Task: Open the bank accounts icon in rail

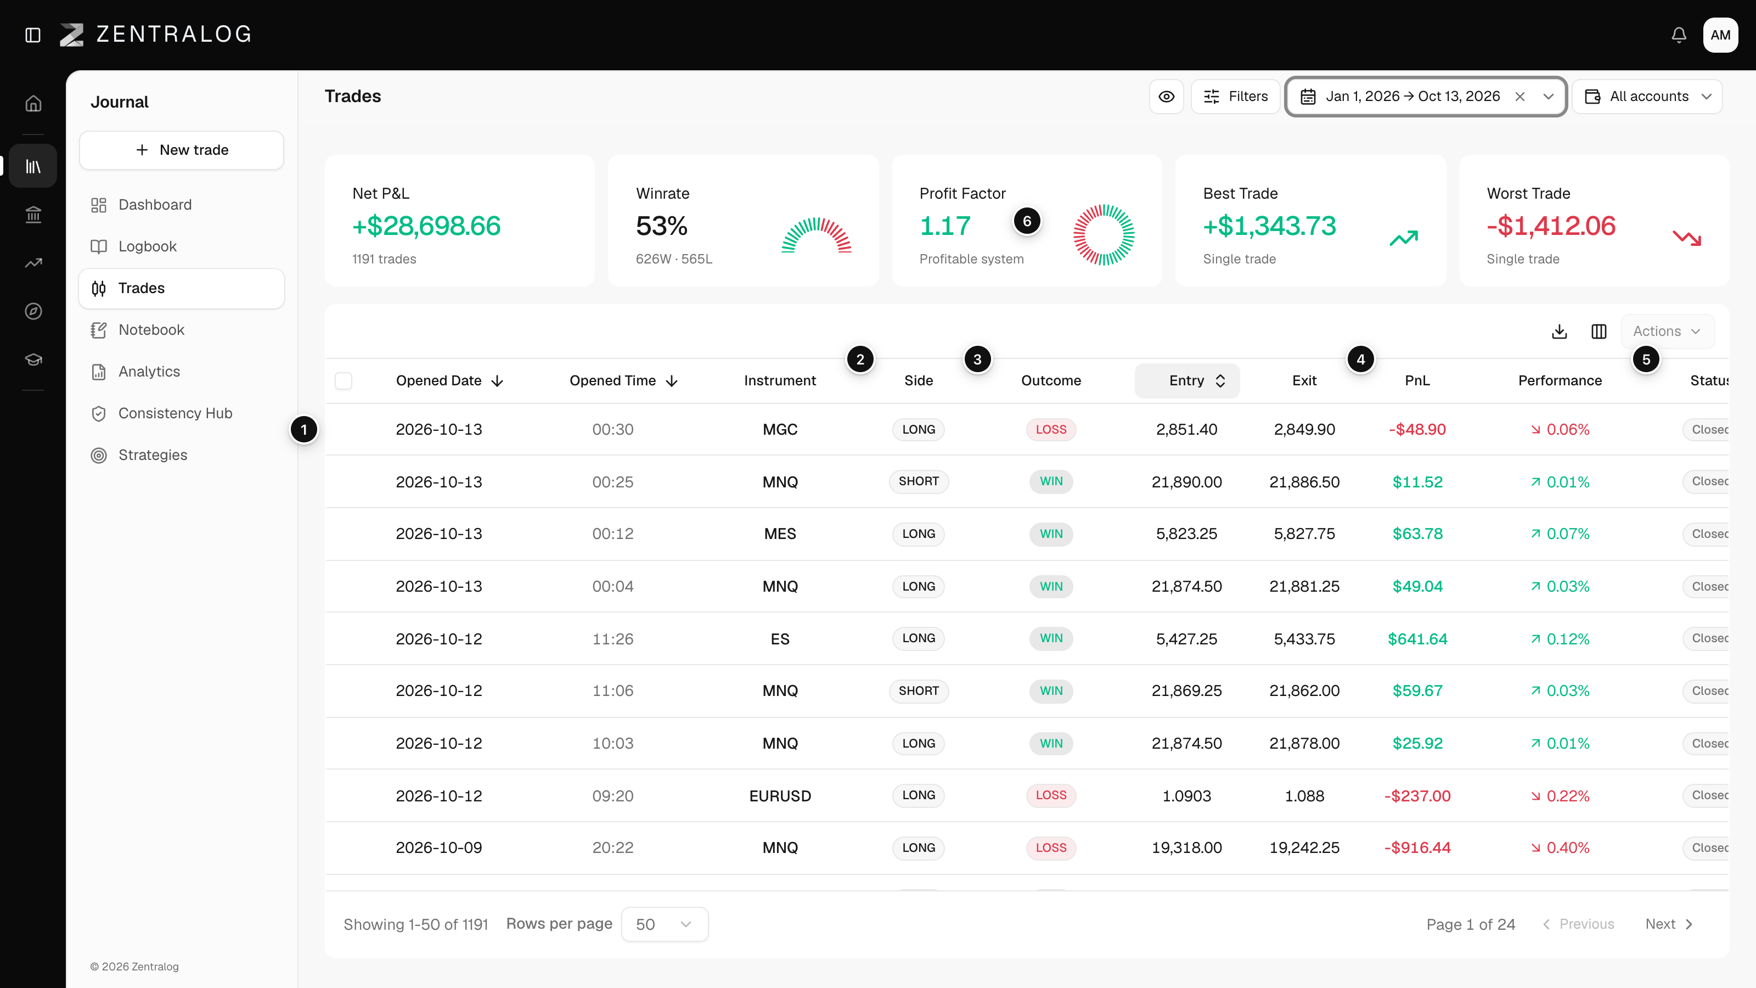Action: coord(33,215)
